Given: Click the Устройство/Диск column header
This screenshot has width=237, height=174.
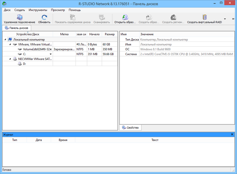Looking at the screenshot, I should pyautogui.click(x=27, y=34).
